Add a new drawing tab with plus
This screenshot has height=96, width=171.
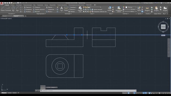pyautogui.click(x=26, y=16)
